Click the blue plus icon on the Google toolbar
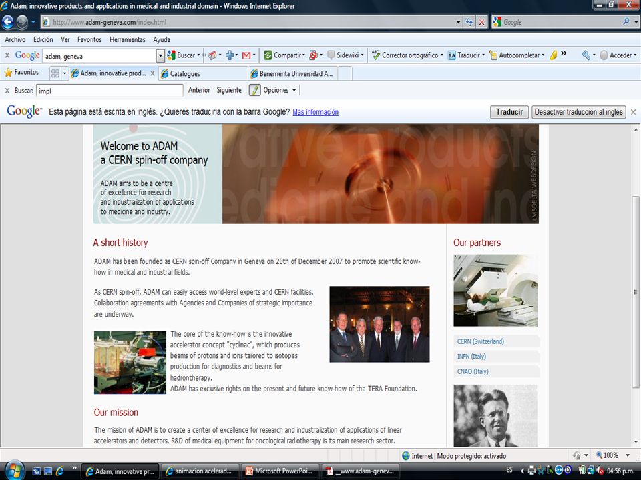 pos(230,55)
